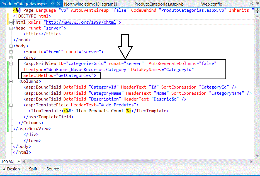Click DataKeyNames="CategoryId" attribute
This screenshot has width=260, height=176.
(162, 70)
